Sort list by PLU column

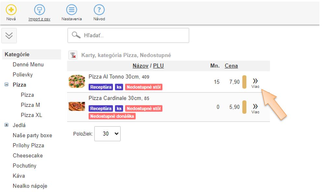pyautogui.click(x=158, y=66)
